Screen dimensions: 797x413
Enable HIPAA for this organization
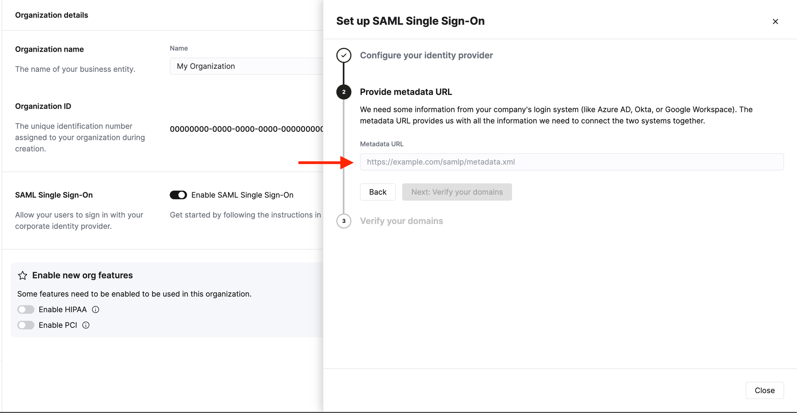[x=26, y=310]
